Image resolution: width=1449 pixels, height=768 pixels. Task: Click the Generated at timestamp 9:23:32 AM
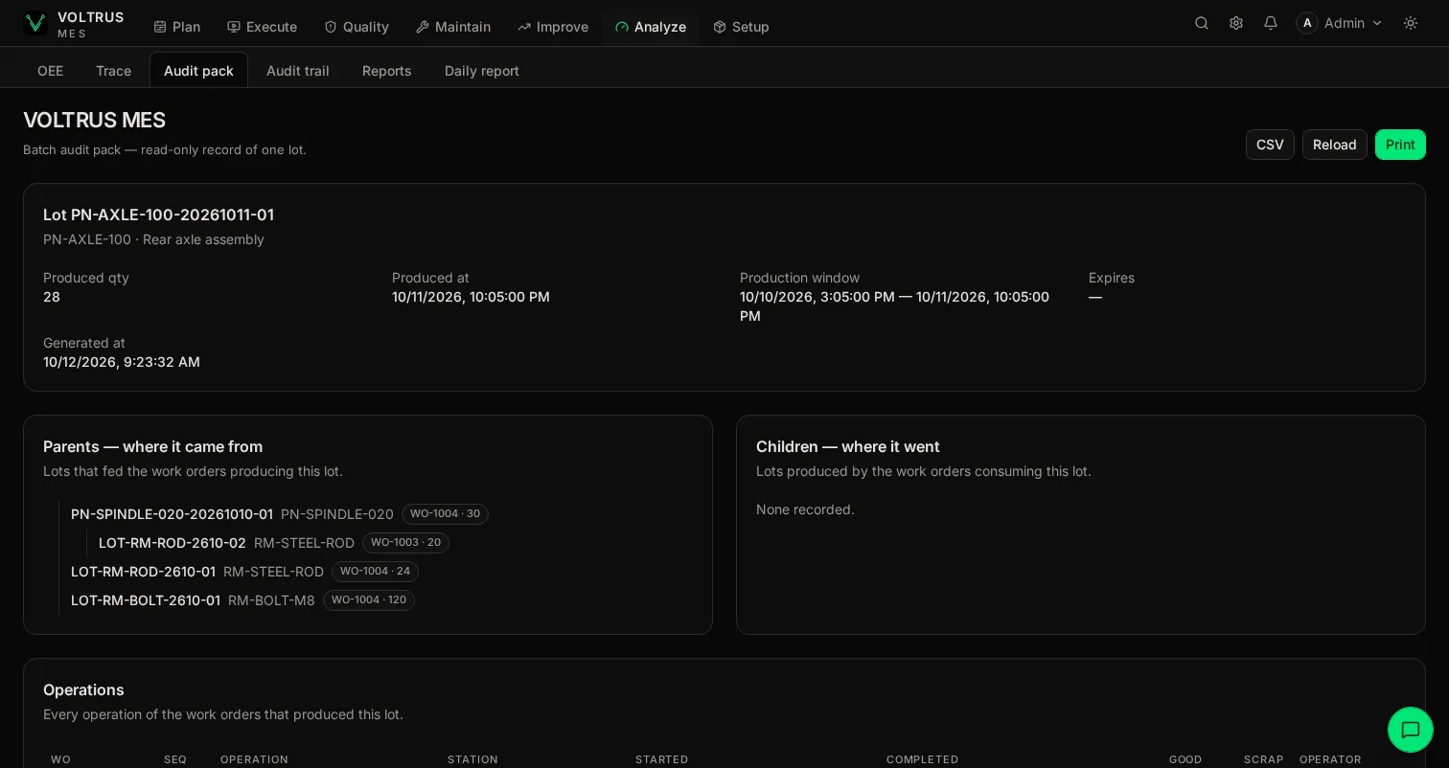coord(122,362)
